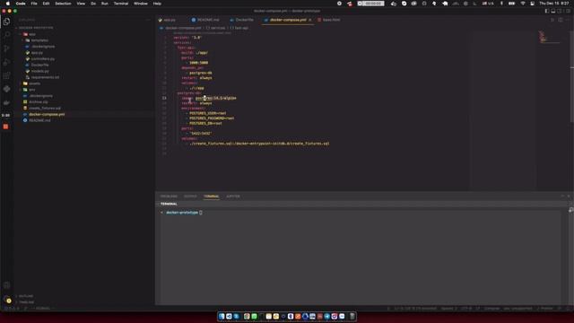Viewport: 574px width, 323px height.
Task: Open the File menu
Action: click(34, 4)
